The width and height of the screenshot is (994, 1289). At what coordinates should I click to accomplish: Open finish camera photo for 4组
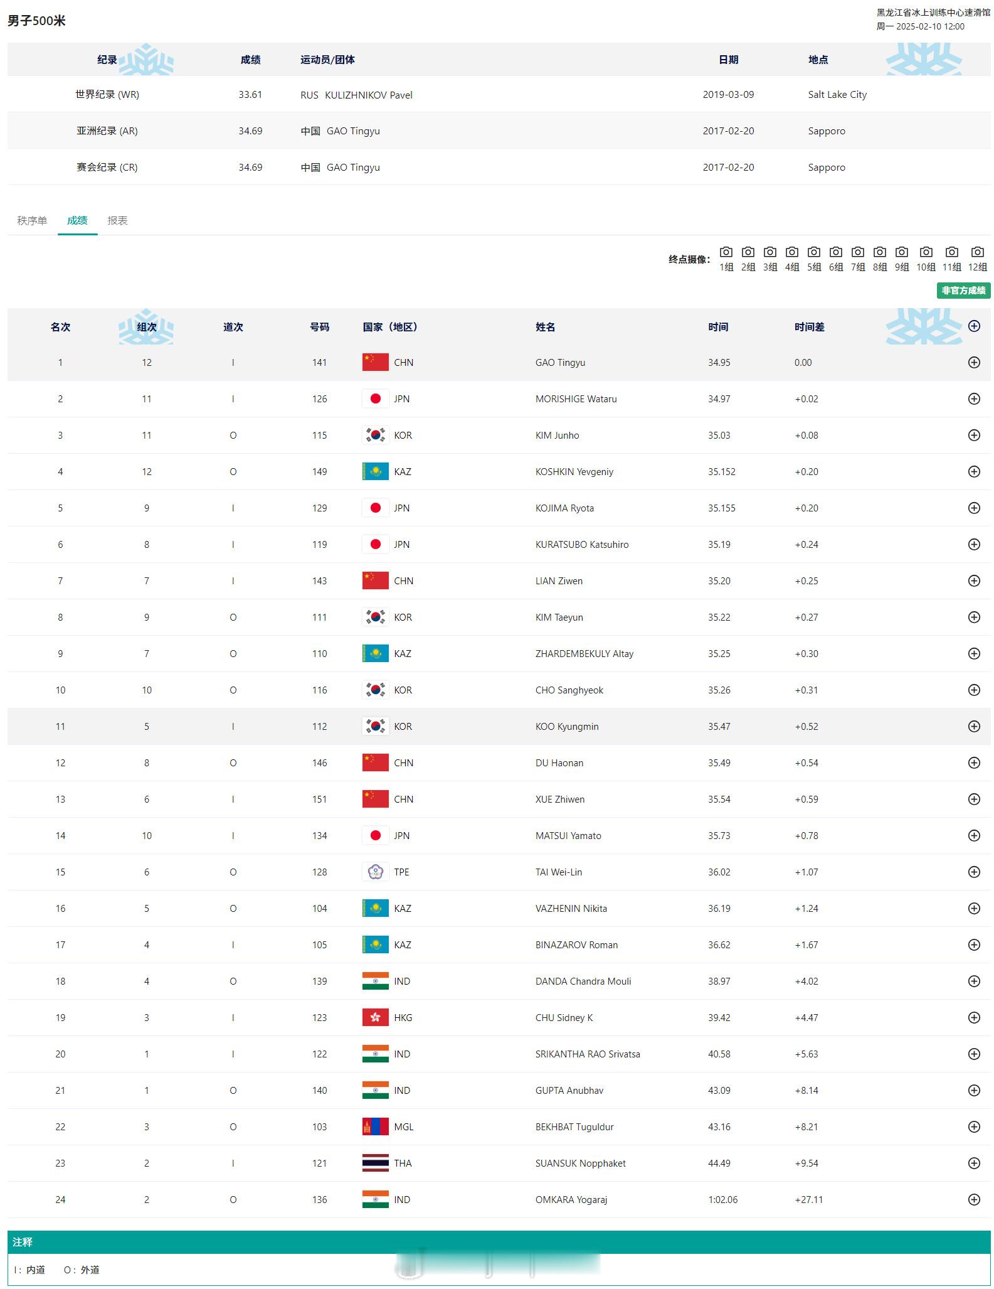click(x=792, y=252)
